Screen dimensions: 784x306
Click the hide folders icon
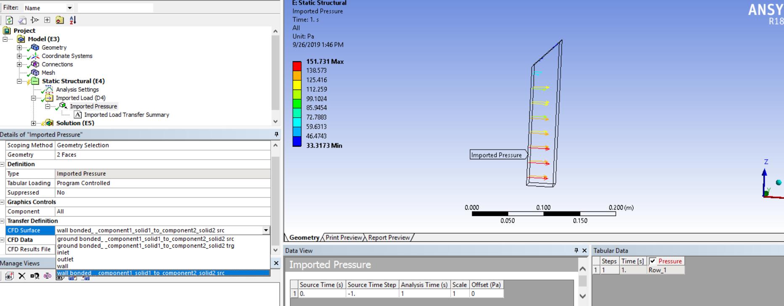coord(60,20)
